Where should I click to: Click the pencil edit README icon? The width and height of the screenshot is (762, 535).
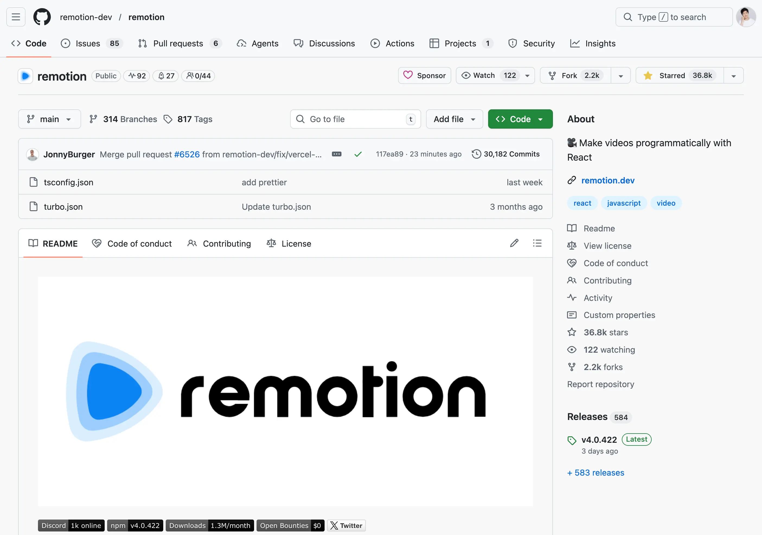(x=514, y=243)
